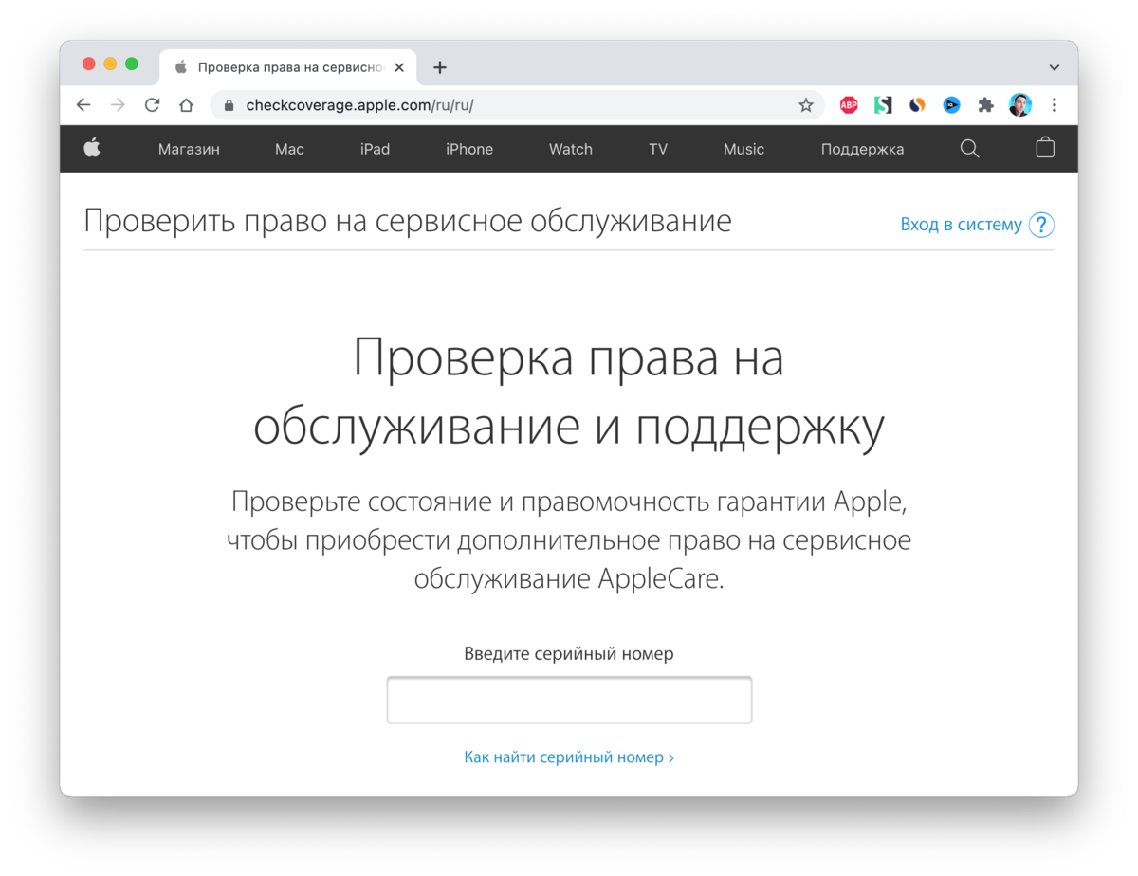
Task: Open the site search magnifier icon
Action: tap(969, 149)
